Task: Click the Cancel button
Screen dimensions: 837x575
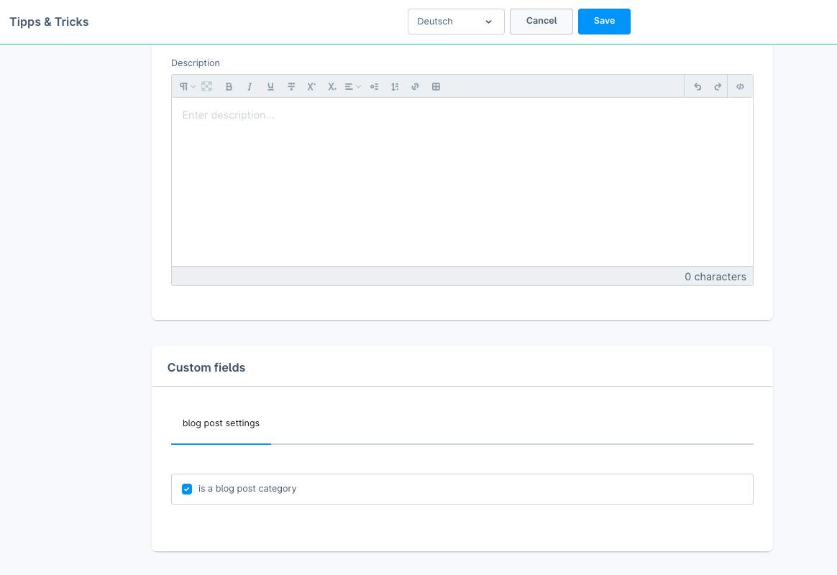Action: (x=541, y=22)
